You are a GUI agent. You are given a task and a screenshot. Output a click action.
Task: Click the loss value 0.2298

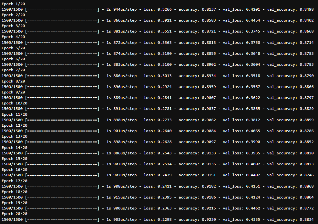164,219
